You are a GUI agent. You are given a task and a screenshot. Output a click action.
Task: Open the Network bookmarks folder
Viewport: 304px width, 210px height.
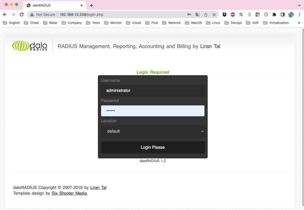click(171, 23)
